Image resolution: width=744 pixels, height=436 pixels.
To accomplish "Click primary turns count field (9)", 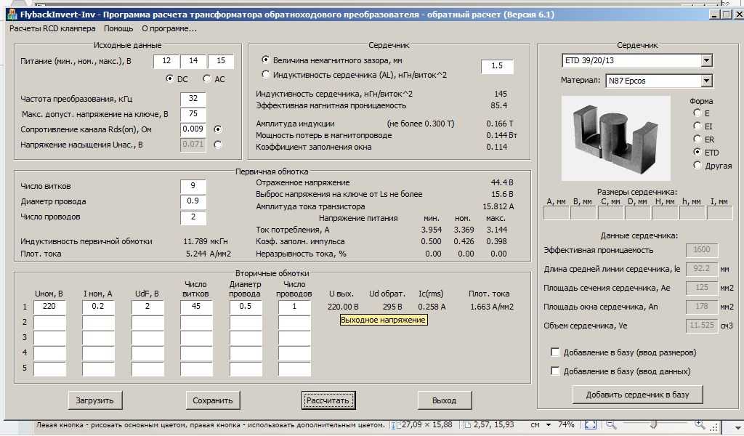I will pyautogui.click(x=193, y=186).
